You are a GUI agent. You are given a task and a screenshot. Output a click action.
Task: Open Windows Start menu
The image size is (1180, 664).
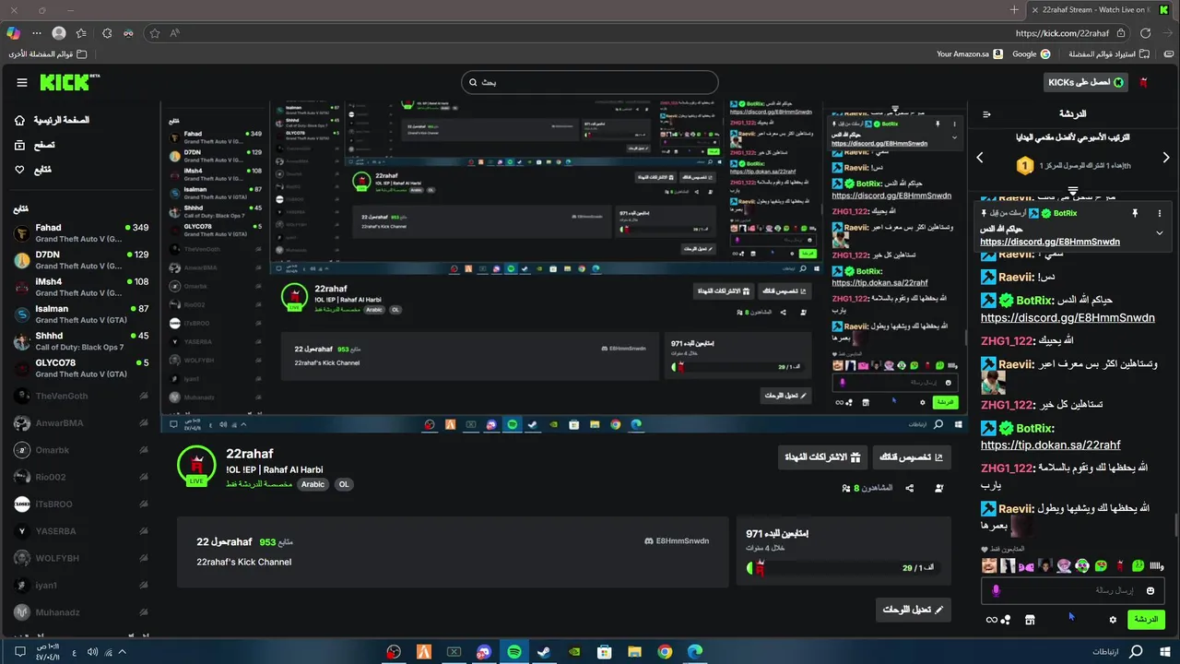[x=1165, y=652]
